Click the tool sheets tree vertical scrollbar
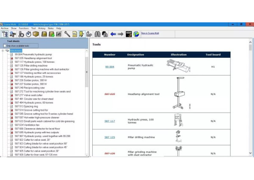The image size is (254, 180). point(87,105)
